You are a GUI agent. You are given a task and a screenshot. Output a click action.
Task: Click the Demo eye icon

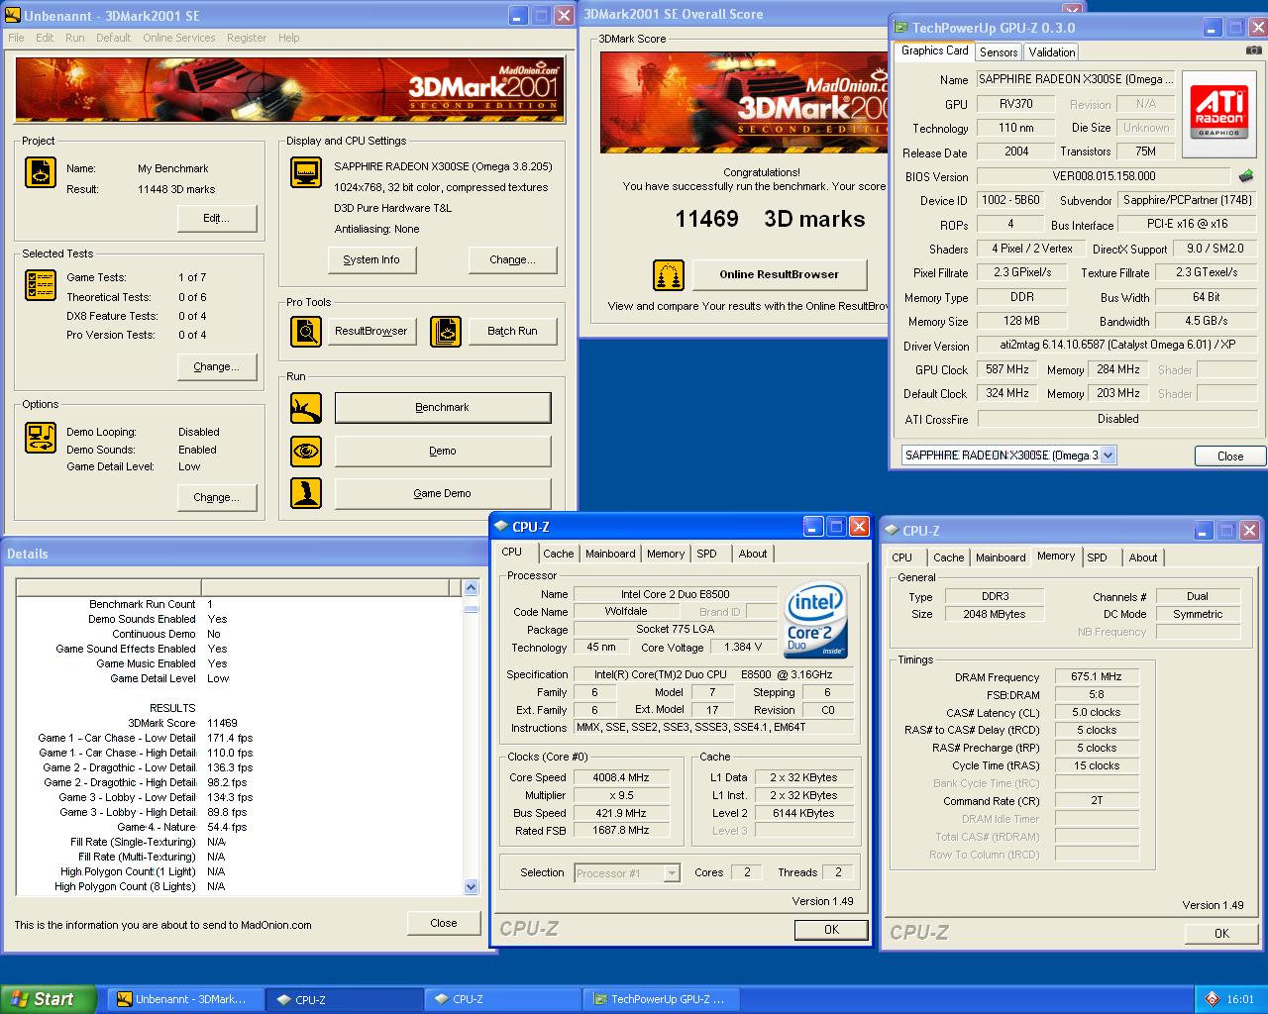[306, 451]
